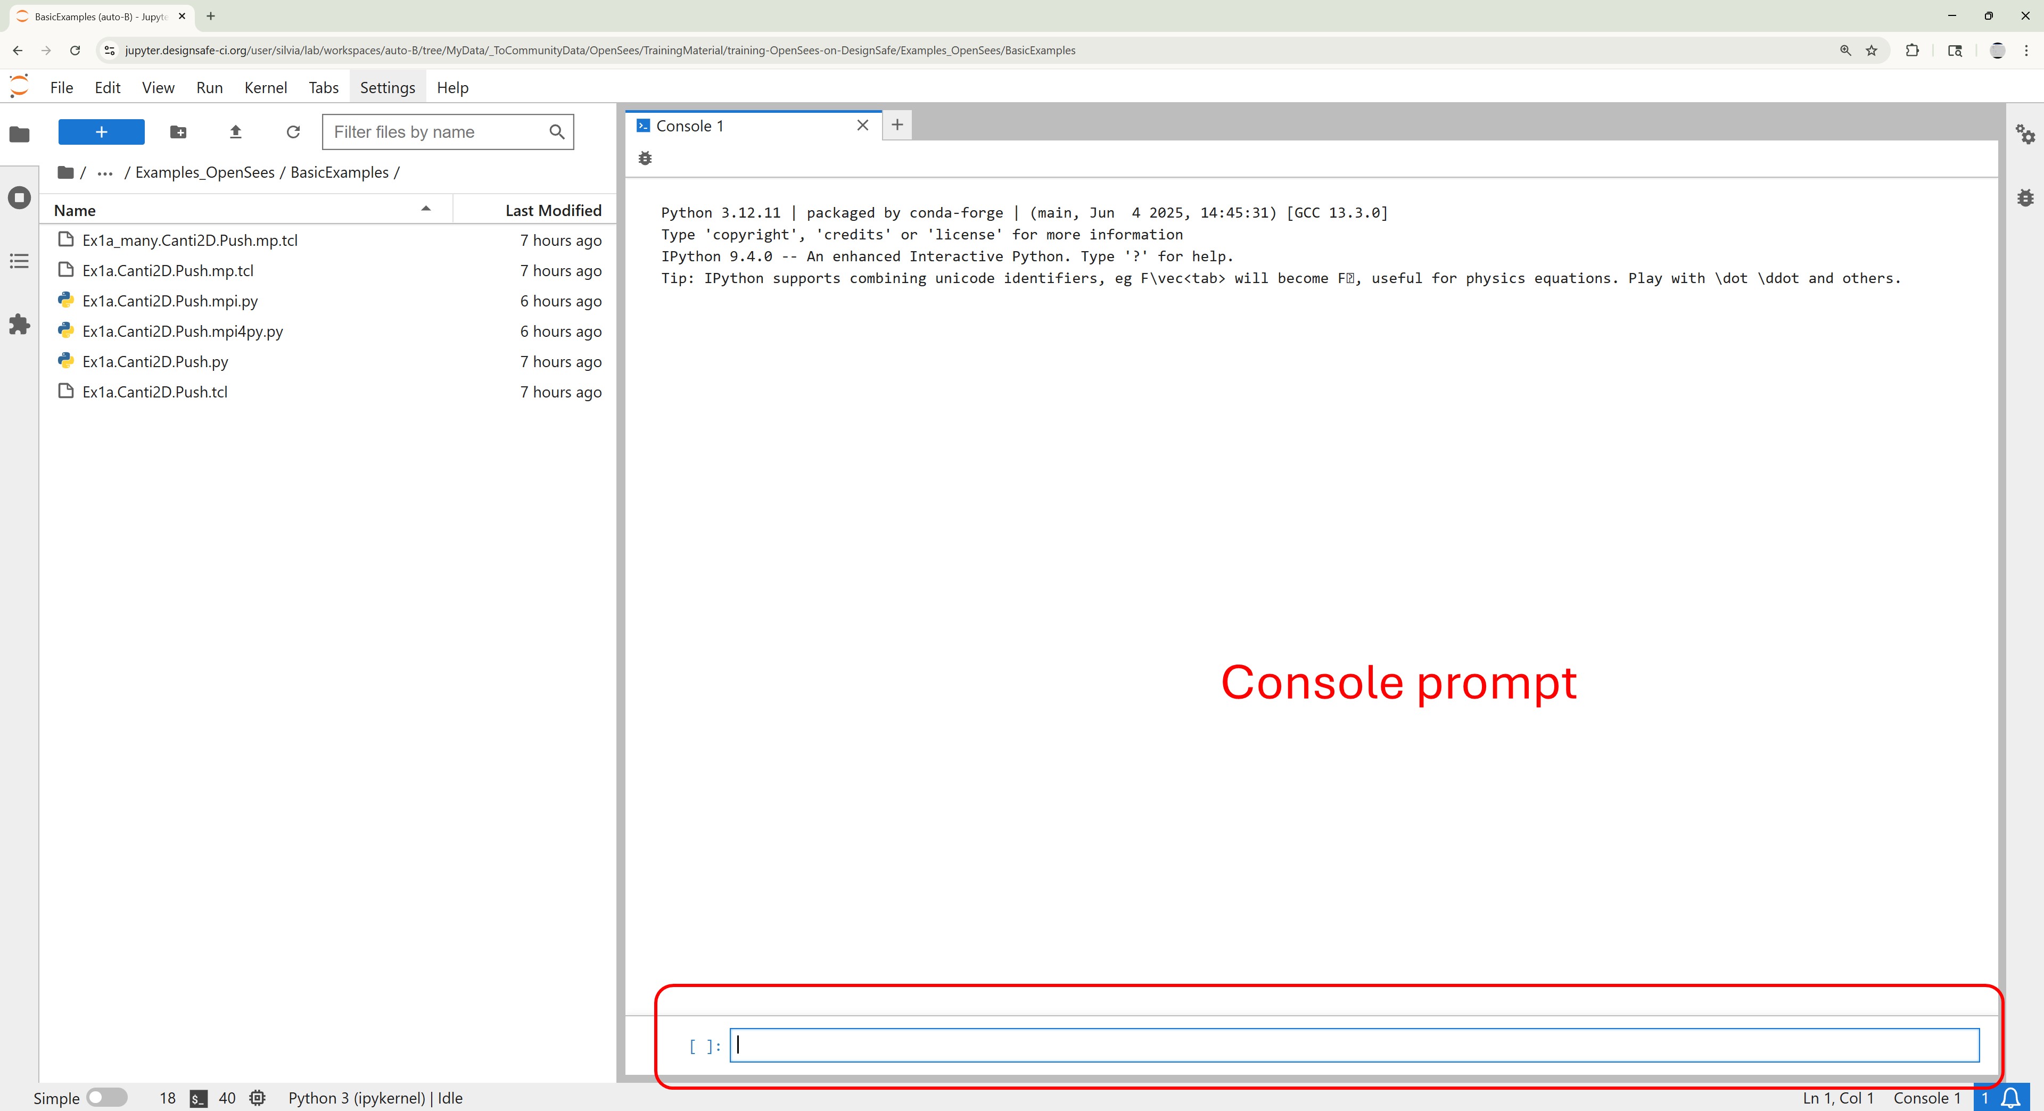Refresh the file browser list
This screenshot has height=1111, width=2044.
coord(293,131)
